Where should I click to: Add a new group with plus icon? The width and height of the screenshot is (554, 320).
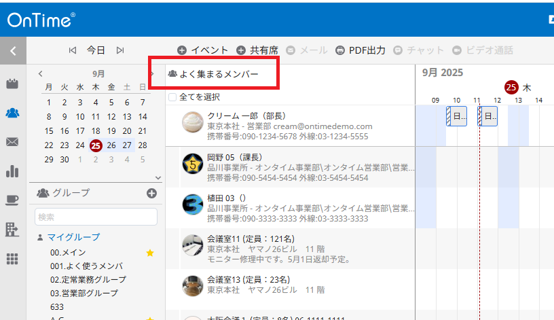pyautogui.click(x=151, y=193)
